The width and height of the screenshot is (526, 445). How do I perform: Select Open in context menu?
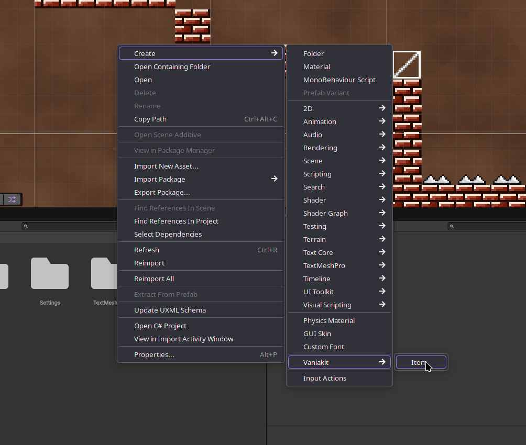point(201,80)
